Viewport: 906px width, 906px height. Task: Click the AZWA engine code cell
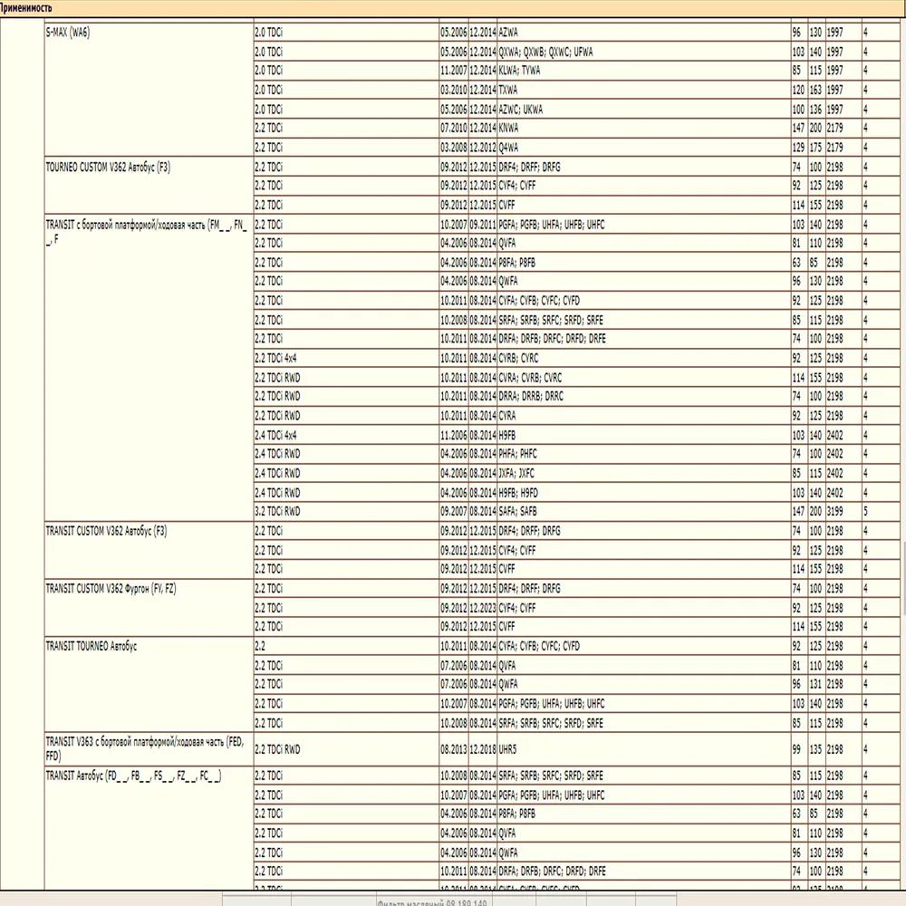pos(507,32)
